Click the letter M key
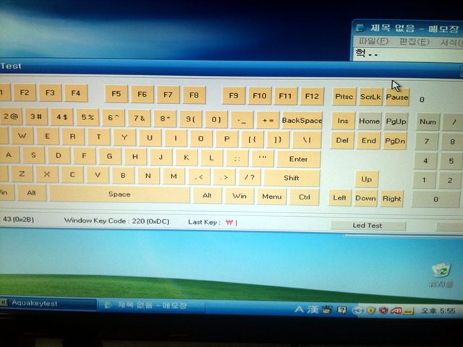The width and height of the screenshot is (463, 347). pyautogui.click(x=174, y=176)
